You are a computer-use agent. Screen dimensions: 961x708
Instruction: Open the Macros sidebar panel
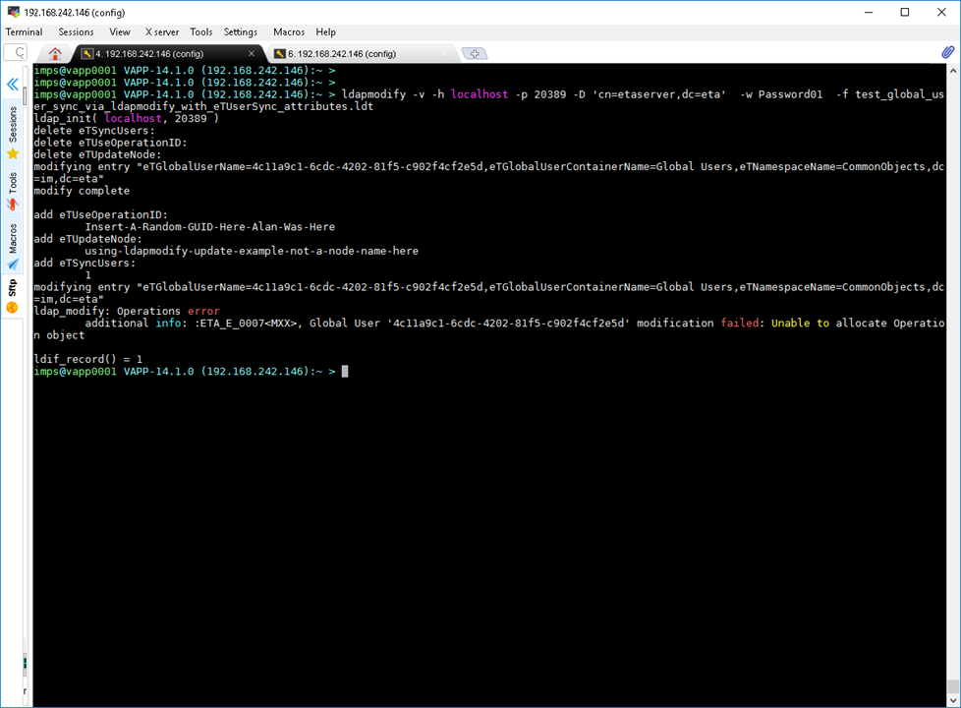[x=12, y=246]
